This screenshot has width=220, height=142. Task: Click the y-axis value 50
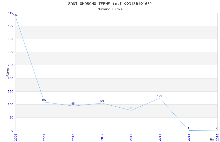pos(11,117)
